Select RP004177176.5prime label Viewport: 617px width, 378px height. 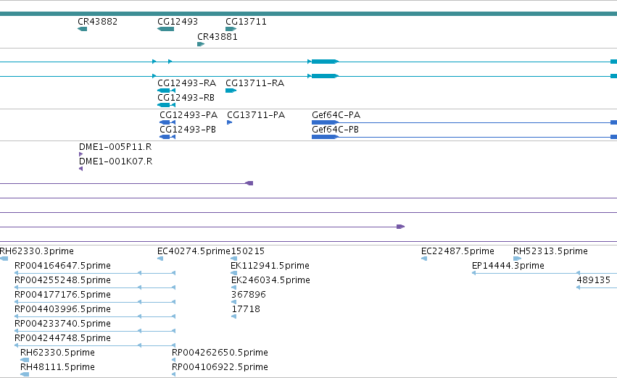click(62, 295)
